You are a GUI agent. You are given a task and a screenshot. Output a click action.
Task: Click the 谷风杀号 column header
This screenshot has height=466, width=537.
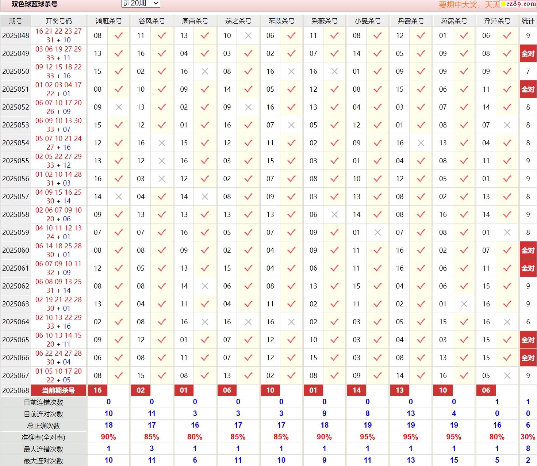point(151,21)
